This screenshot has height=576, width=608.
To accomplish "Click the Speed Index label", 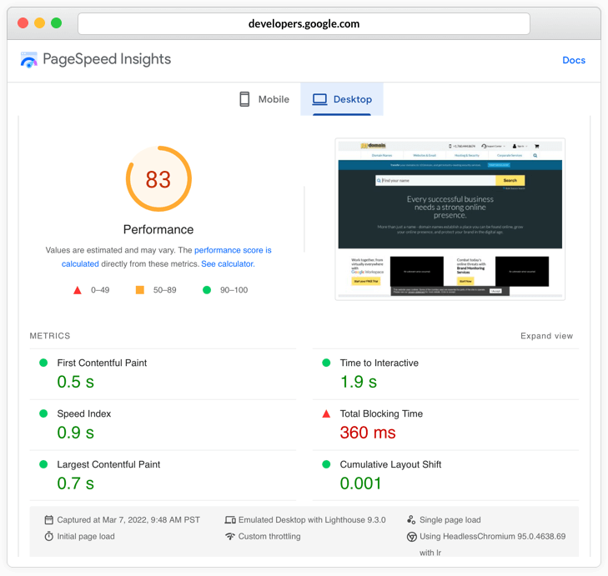I will click(83, 413).
